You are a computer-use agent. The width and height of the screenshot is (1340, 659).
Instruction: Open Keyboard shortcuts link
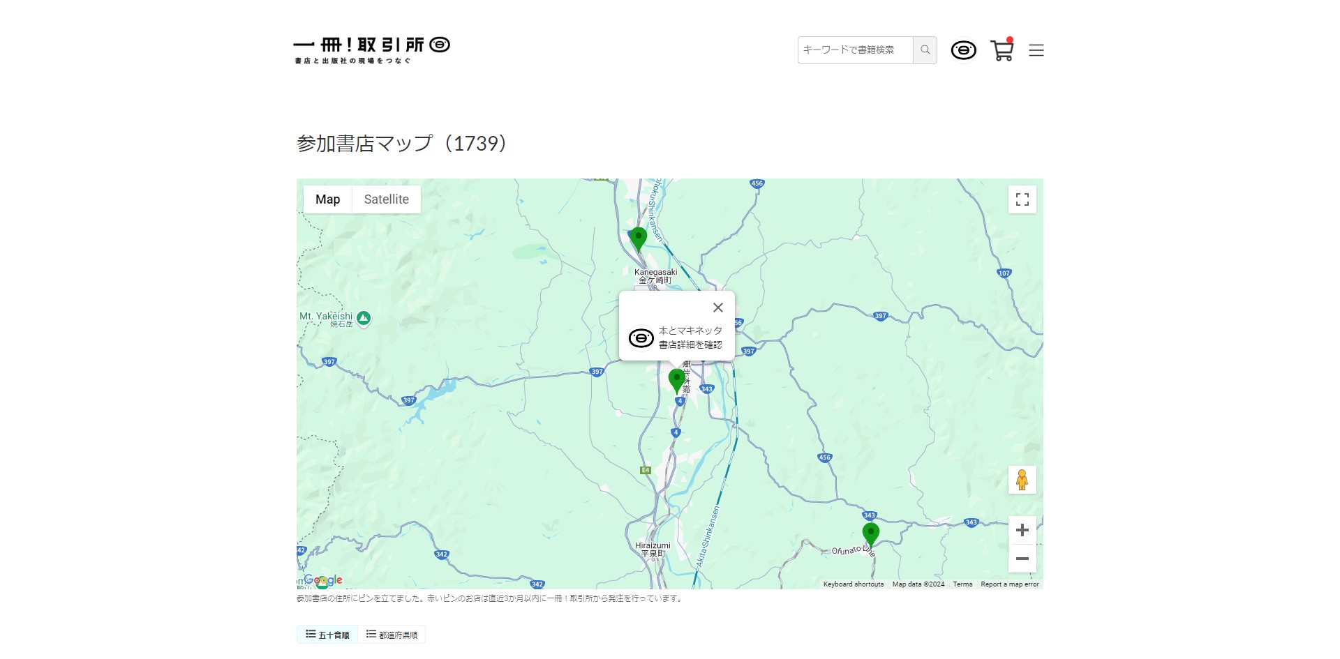[854, 584]
